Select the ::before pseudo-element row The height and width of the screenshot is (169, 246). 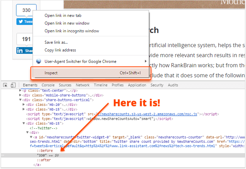click(x=45, y=151)
